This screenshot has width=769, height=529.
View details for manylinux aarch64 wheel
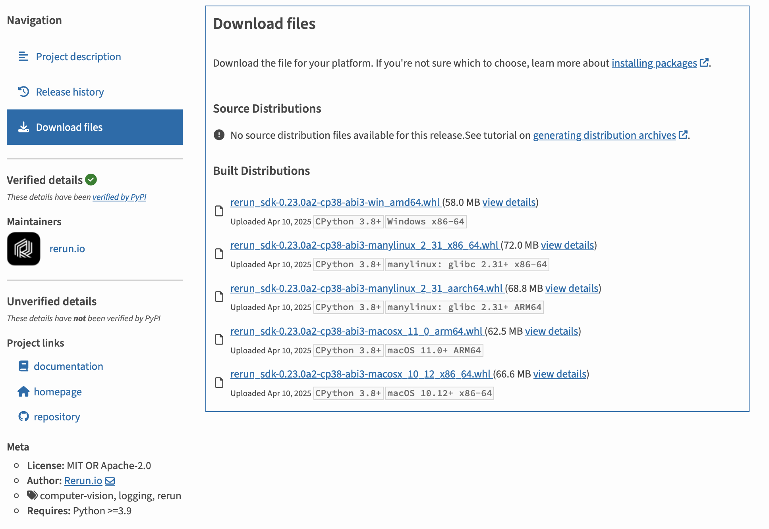coord(572,288)
